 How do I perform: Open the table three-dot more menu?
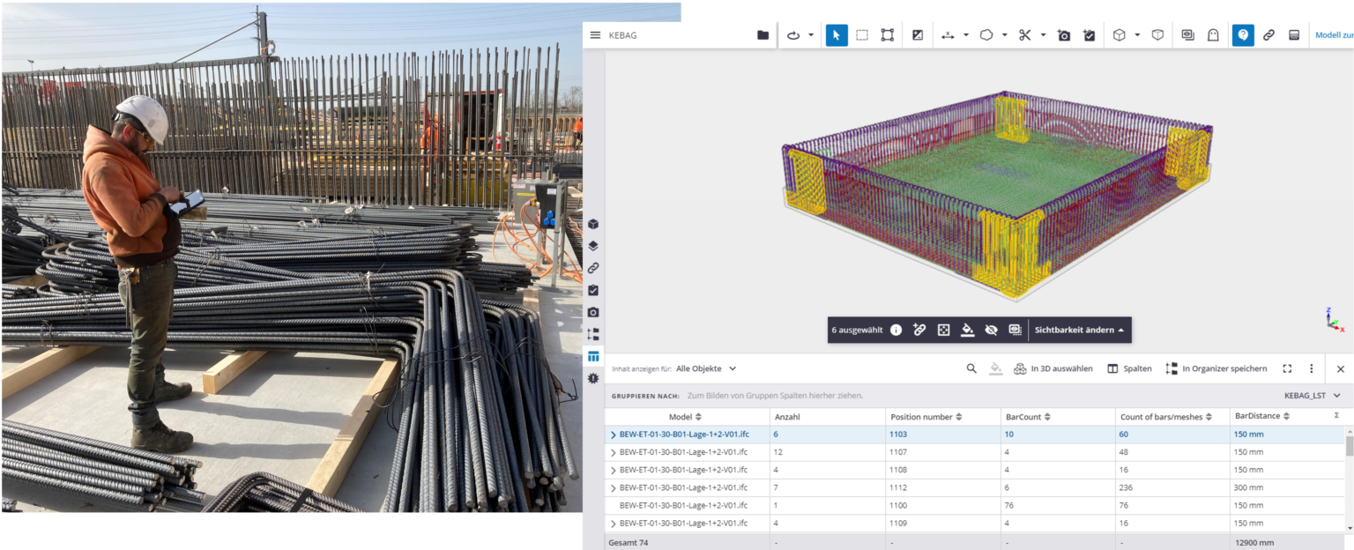click(x=1312, y=368)
